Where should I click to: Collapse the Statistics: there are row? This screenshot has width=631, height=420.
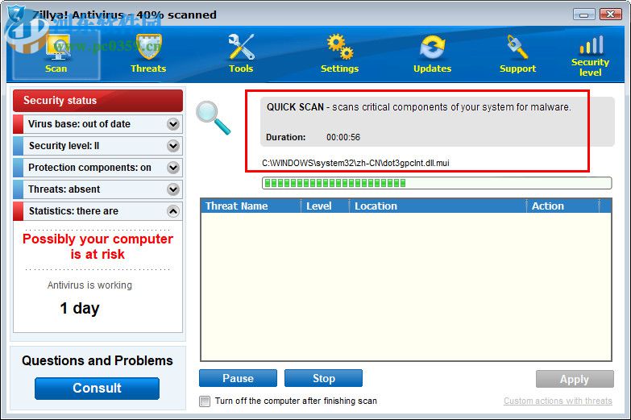98,211
